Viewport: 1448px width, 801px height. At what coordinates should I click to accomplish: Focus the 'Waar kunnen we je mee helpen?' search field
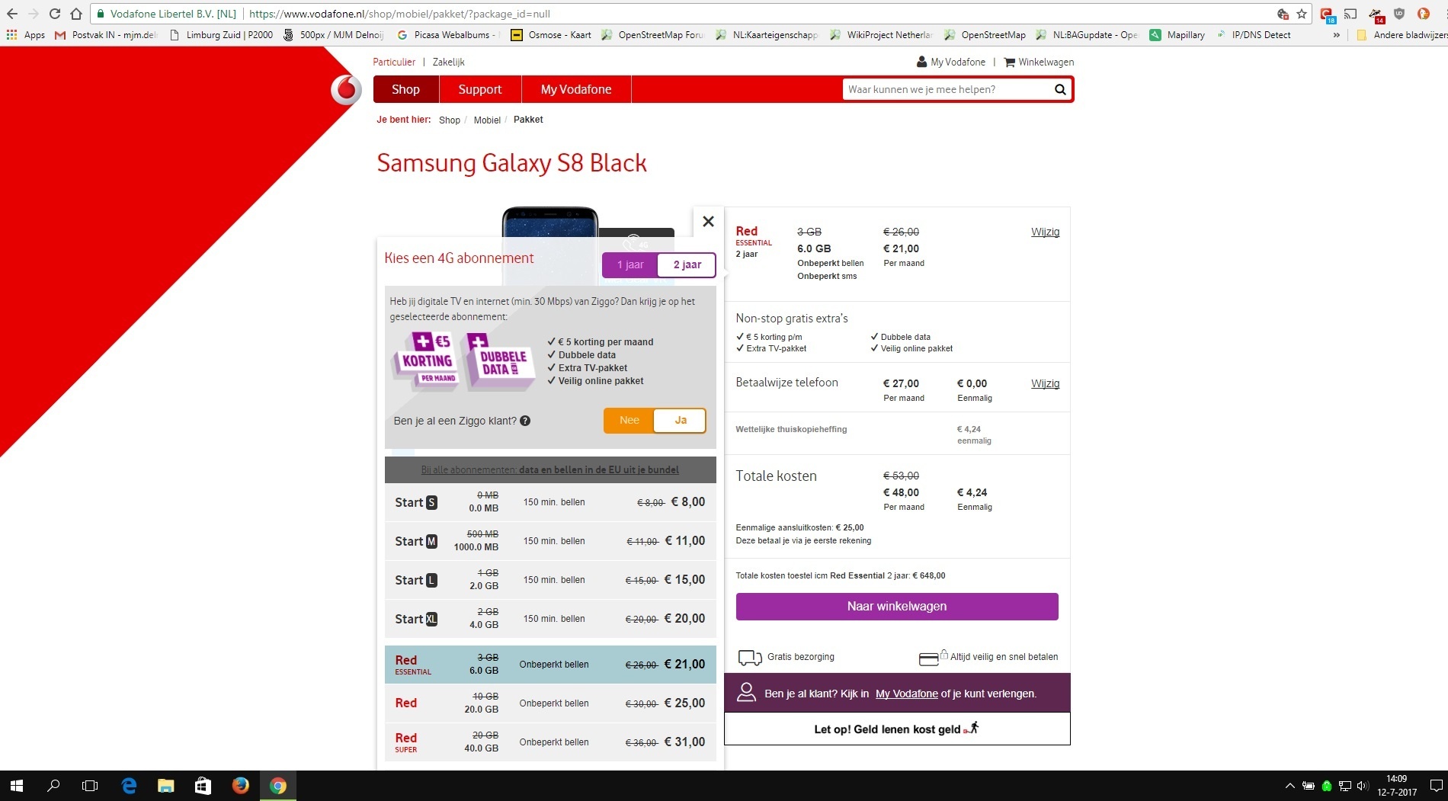point(947,89)
